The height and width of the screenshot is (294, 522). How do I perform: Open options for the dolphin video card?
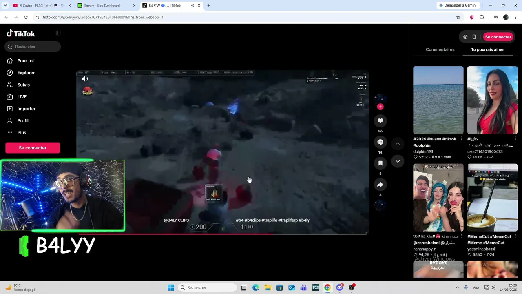click(461, 139)
